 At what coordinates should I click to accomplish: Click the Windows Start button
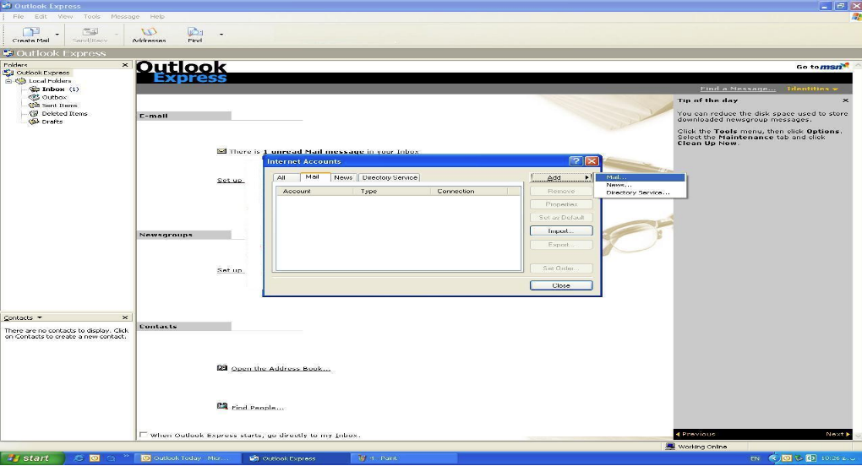[32, 458]
